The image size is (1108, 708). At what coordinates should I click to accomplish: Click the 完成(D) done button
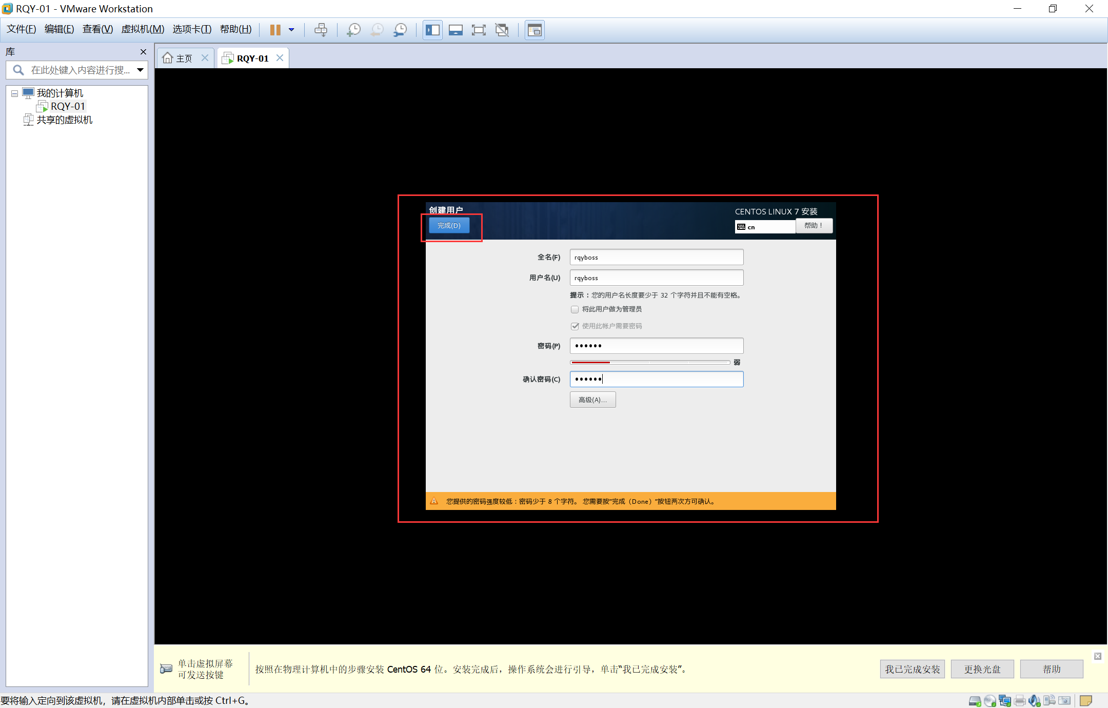tap(449, 225)
